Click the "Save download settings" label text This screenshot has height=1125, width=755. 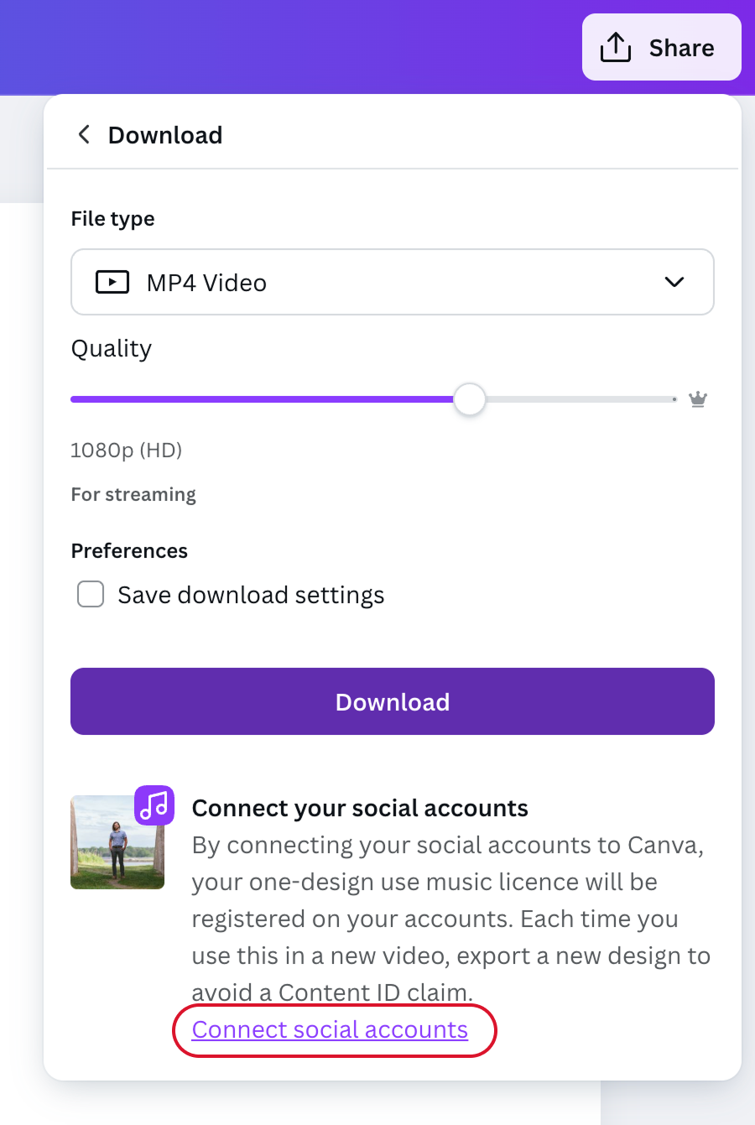point(251,595)
